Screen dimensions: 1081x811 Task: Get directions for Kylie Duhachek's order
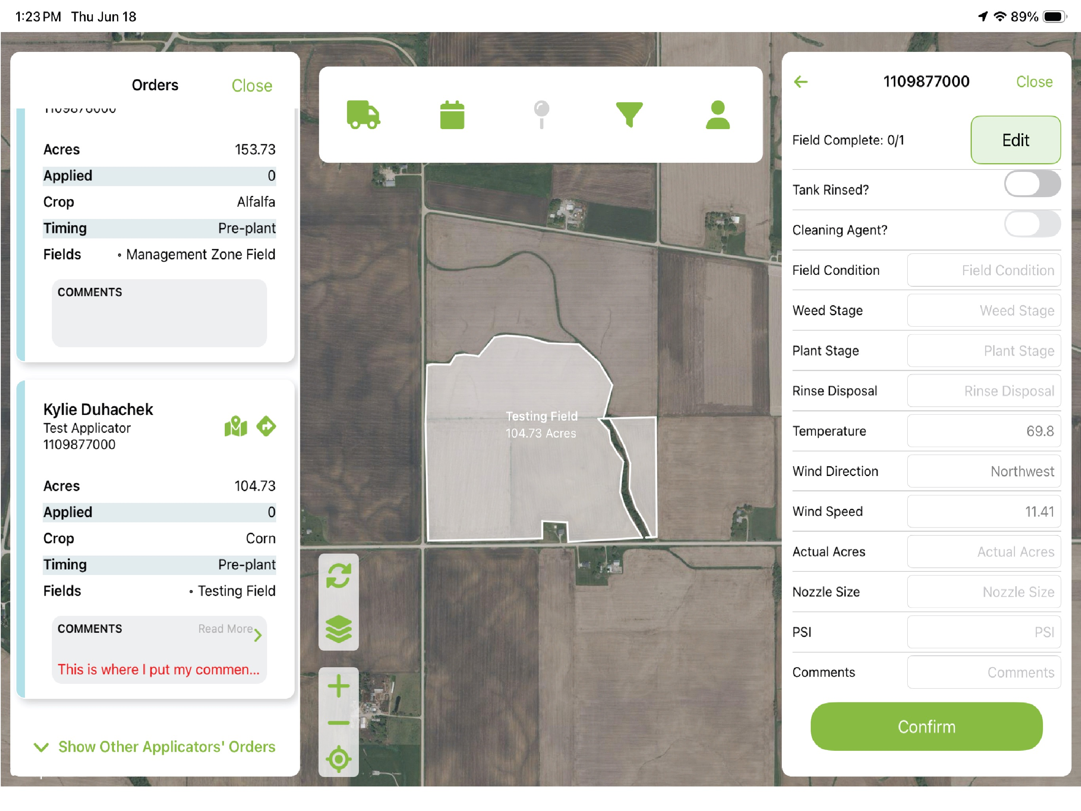(x=266, y=426)
